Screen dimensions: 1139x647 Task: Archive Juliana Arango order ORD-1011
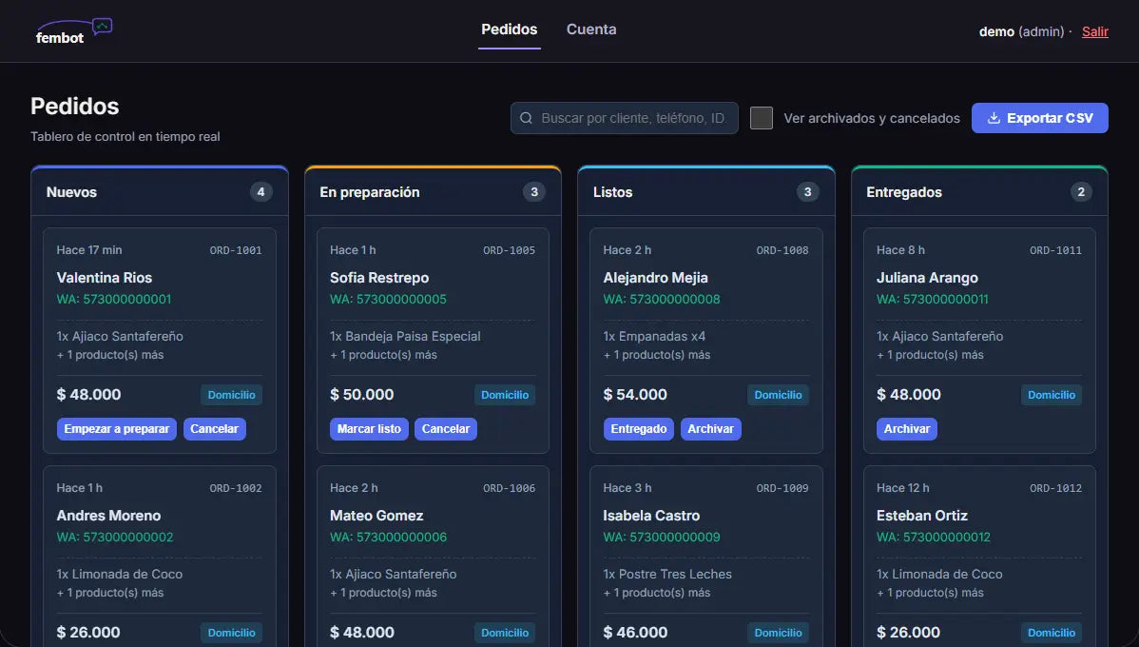907,429
